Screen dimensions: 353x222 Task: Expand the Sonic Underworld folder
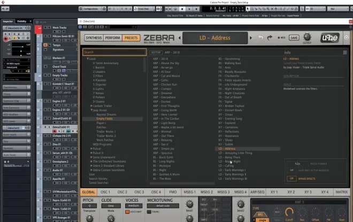[x=91, y=157]
